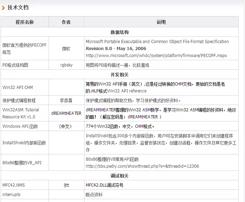
Task: Open the interrupts entry
Action: [x=12, y=195]
